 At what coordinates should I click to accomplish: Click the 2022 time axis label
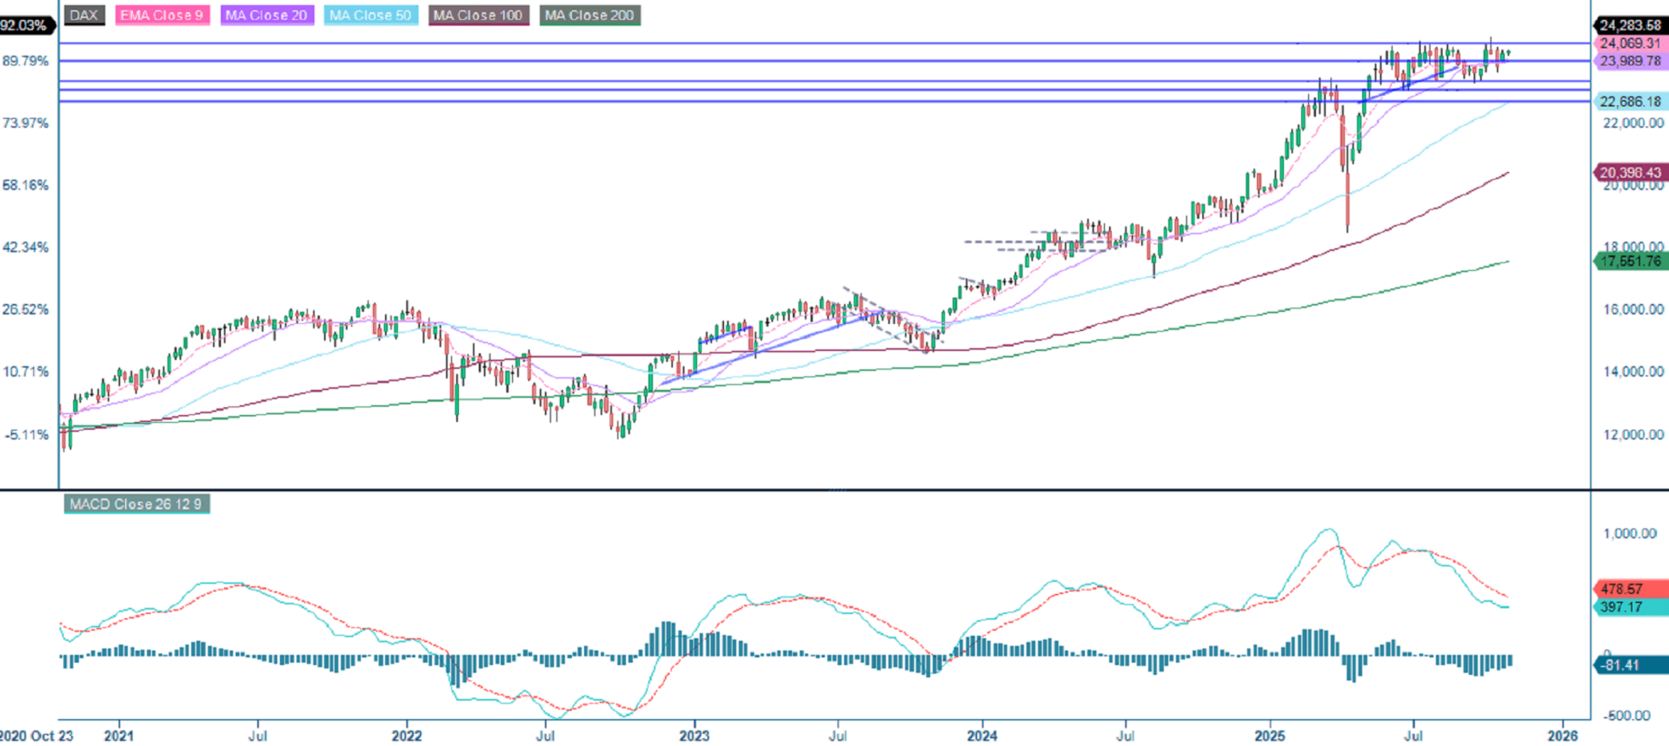(407, 736)
